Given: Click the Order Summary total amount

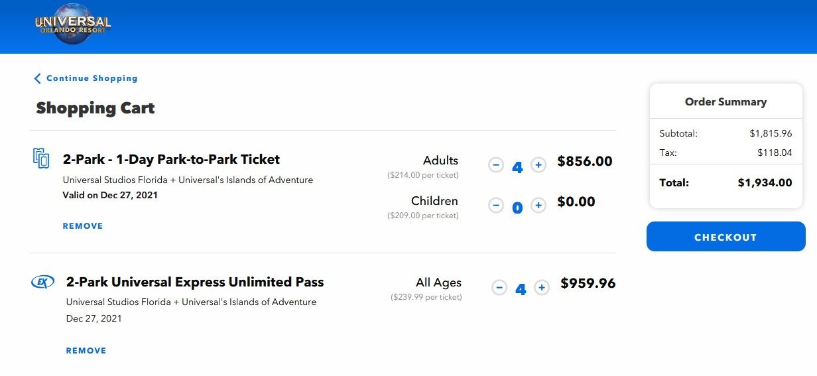Looking at the screenshot, I should coord(765,182).
